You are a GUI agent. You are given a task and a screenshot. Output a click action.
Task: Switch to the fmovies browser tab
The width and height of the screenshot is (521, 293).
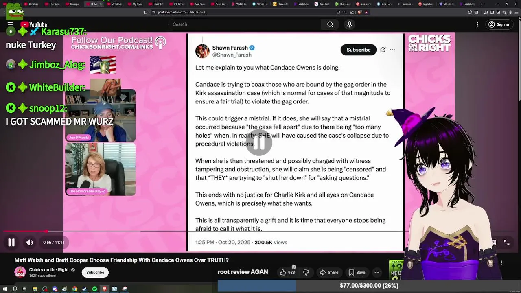[x=405, y=4]
